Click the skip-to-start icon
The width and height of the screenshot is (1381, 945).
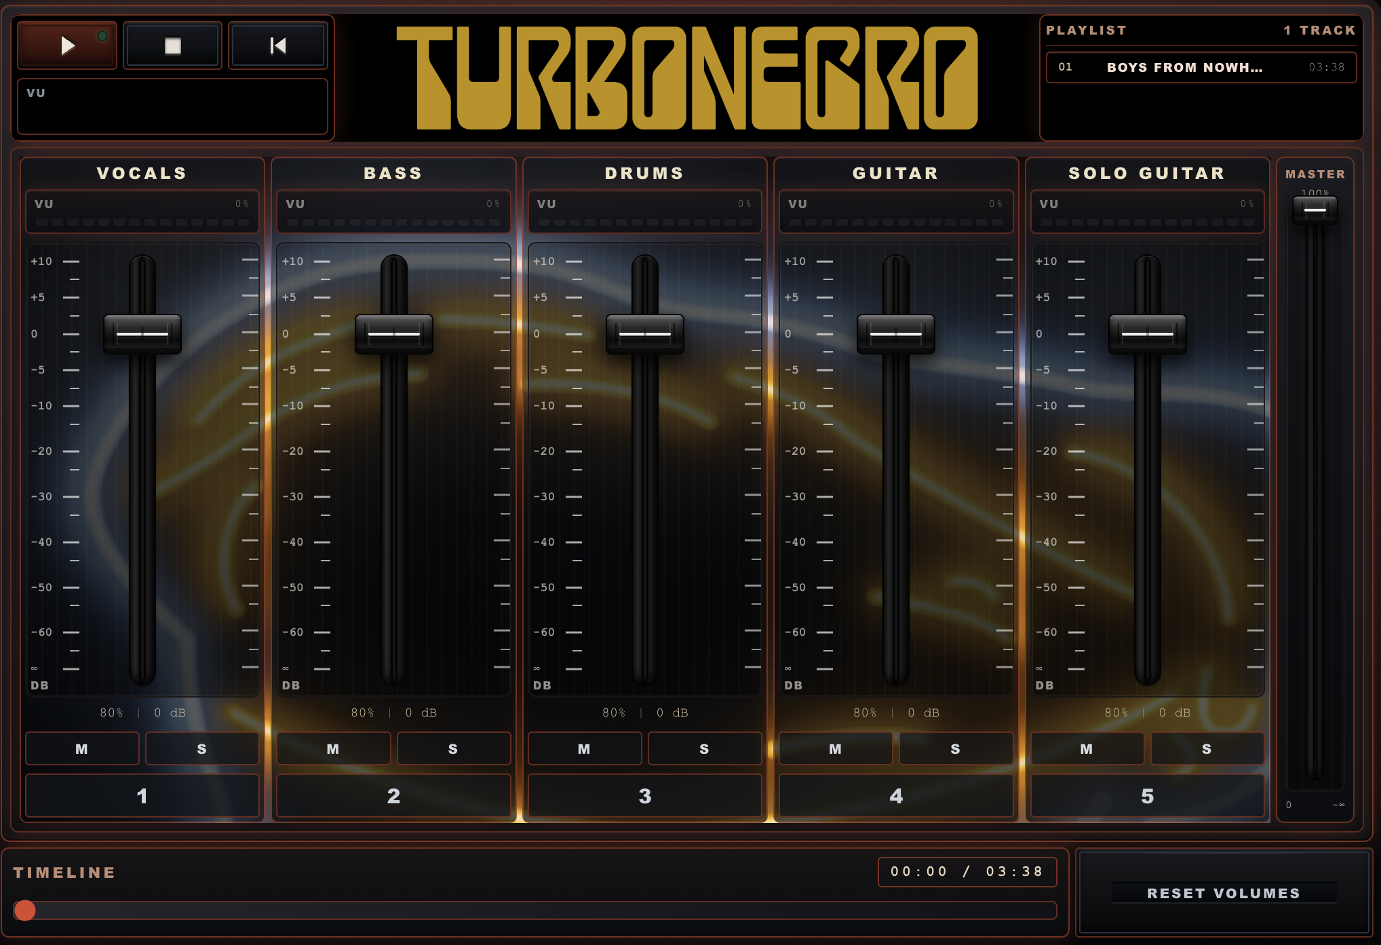277,45
